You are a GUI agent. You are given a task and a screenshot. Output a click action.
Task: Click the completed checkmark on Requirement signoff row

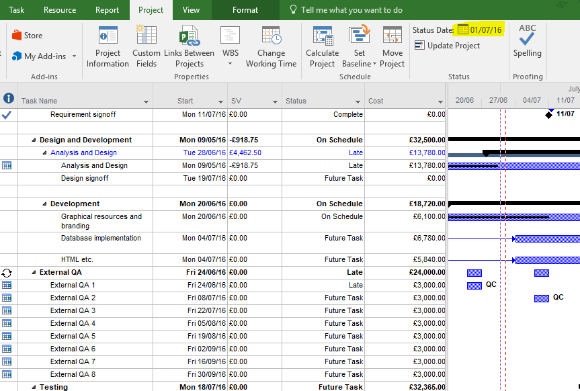(7, 114)
